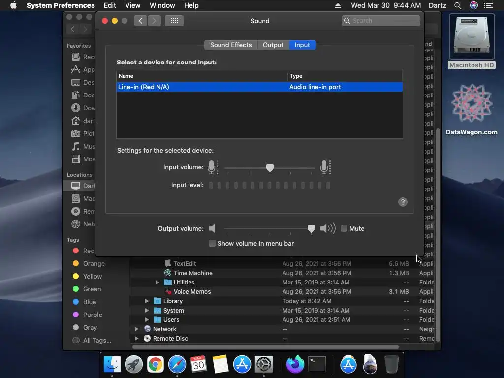Image resolution: width=504 pixels, height=378 pixels.
Task: Open the System Preferences app menu
Action: (x=61, y=5)
